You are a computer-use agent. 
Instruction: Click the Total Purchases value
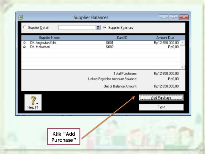(166, 74)
